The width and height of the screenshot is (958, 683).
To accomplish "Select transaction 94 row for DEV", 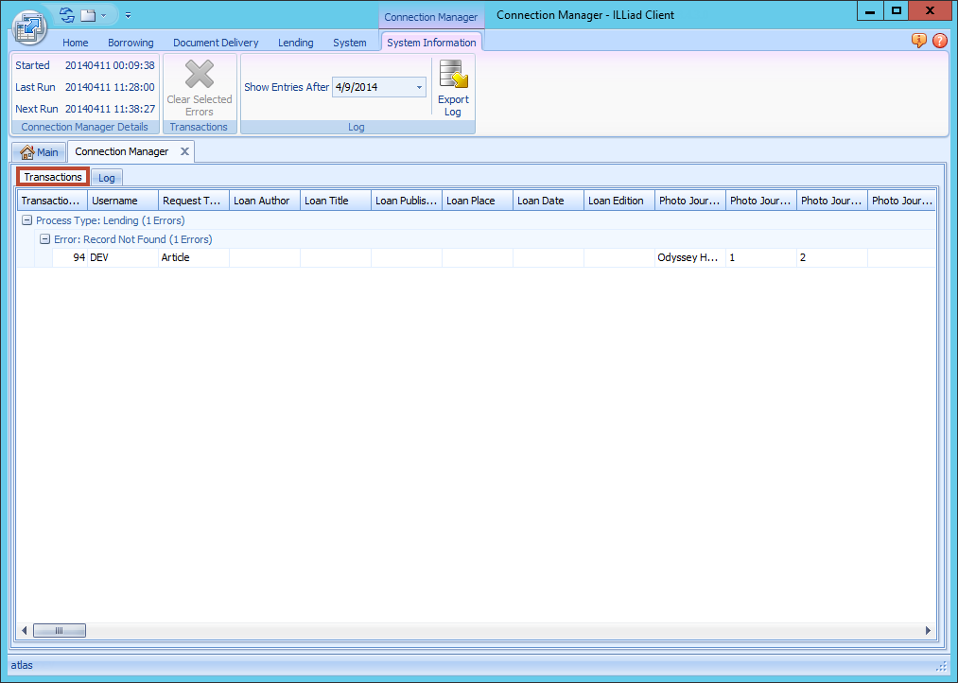I will click(x=123, y=257).
